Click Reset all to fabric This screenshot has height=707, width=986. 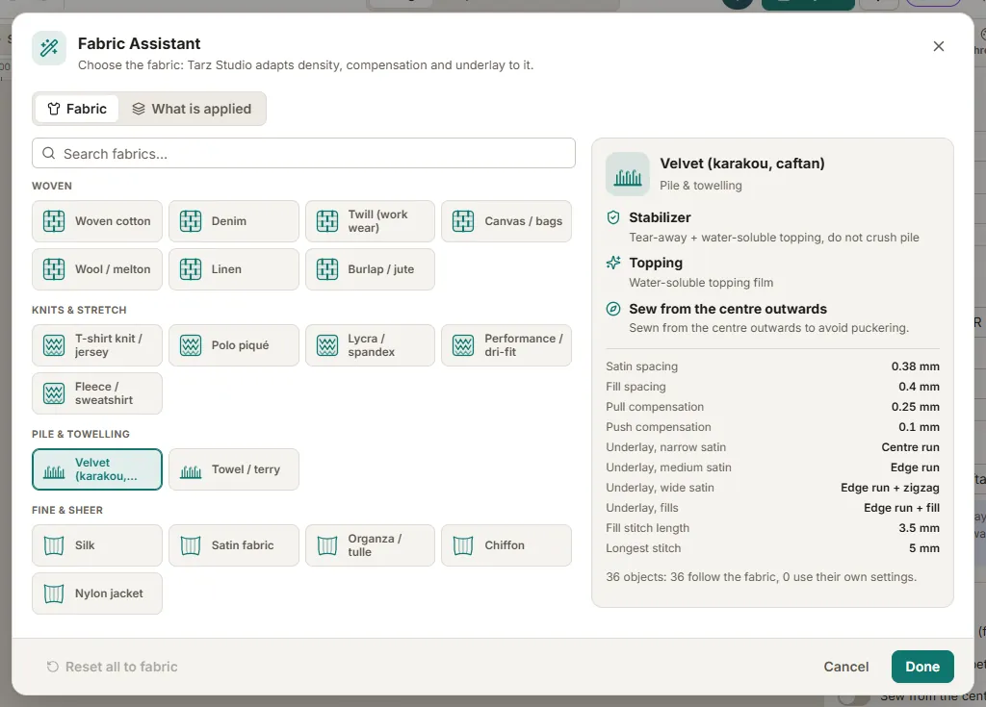[112, 667]
